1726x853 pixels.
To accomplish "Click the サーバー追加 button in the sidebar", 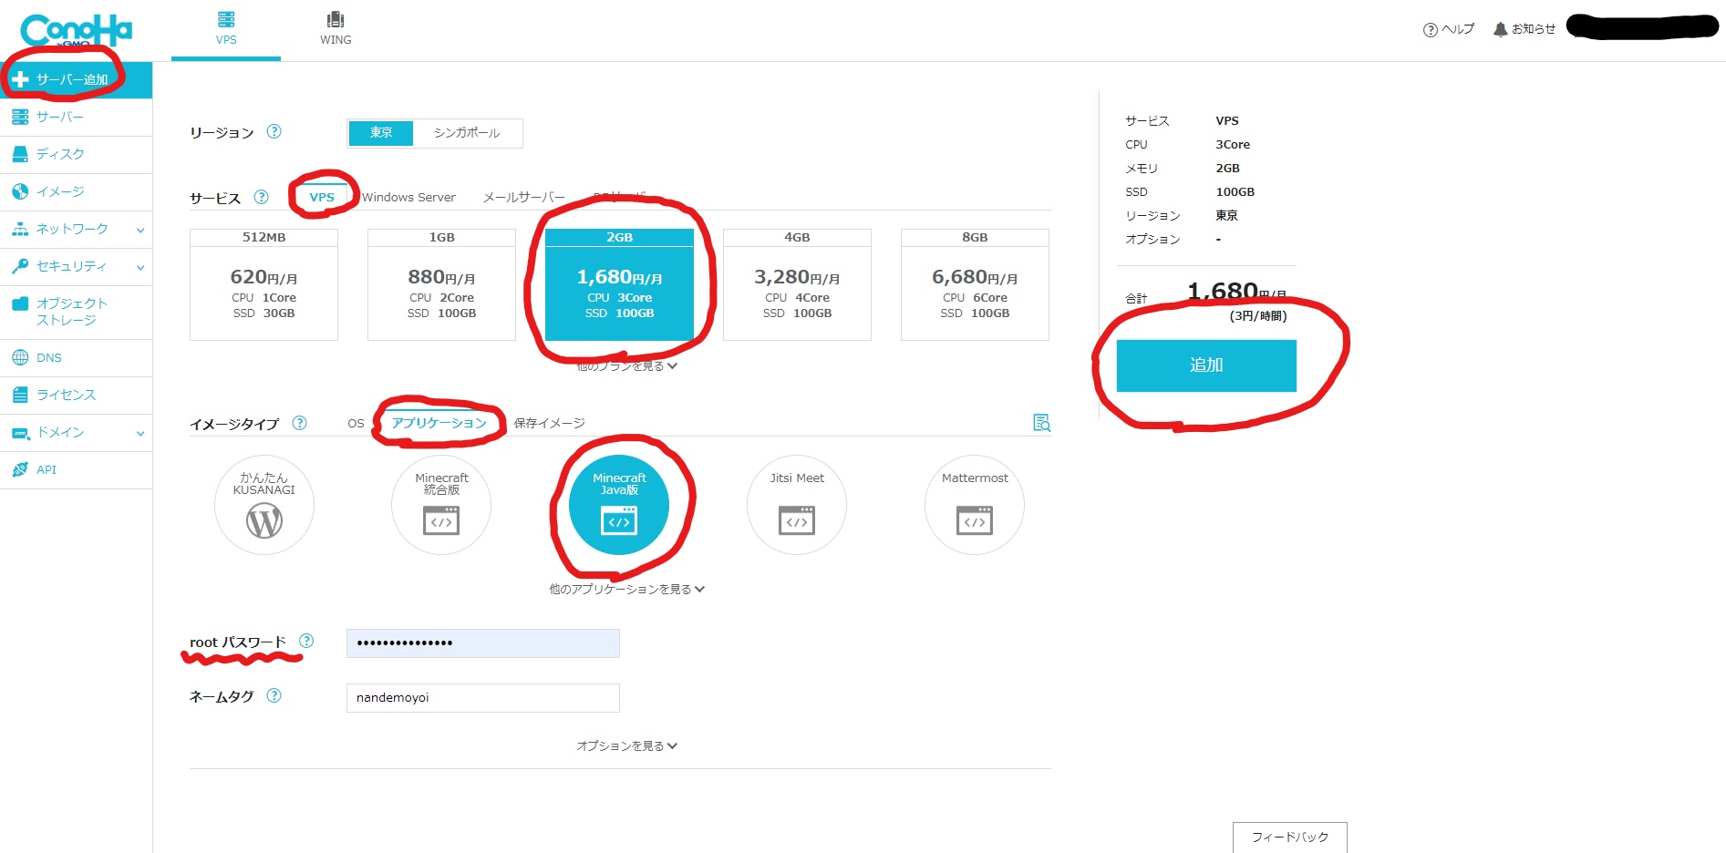I will (76, 80).
